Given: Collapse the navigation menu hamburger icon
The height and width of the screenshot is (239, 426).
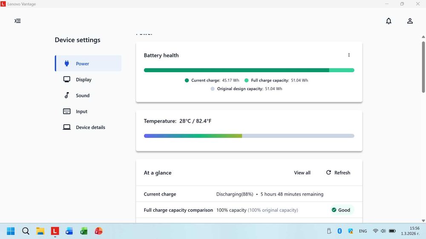Looking at the screenshot, I should (17, 21).
